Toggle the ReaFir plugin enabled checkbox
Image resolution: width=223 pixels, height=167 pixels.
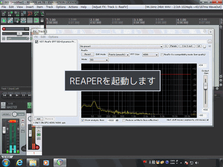coord(36,42)
